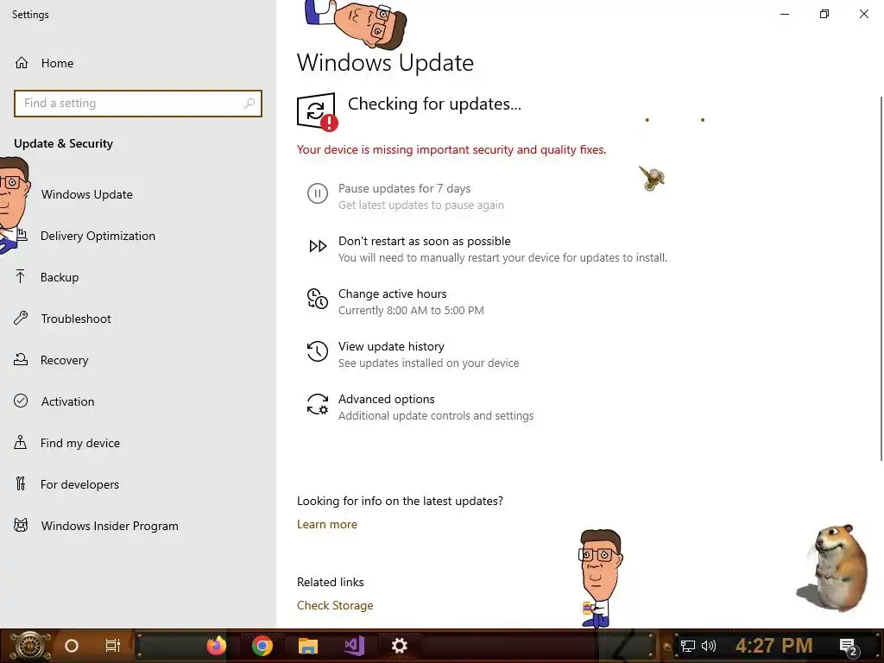This screenshot has width=884, height=663.
Task: Click the Check Storage link
Action: [335, 605]
